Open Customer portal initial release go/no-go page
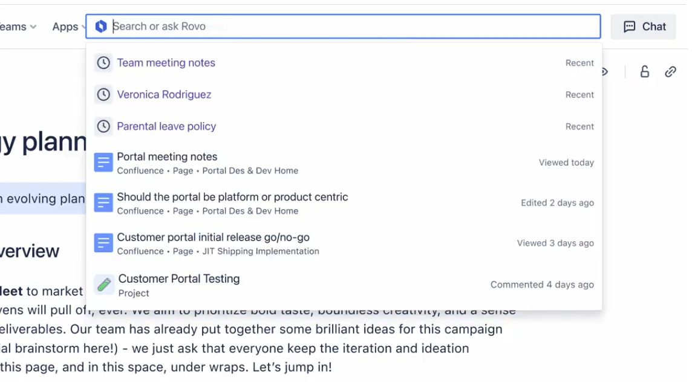The height and width of the screenshot is (382, 692). click(213, 238)
